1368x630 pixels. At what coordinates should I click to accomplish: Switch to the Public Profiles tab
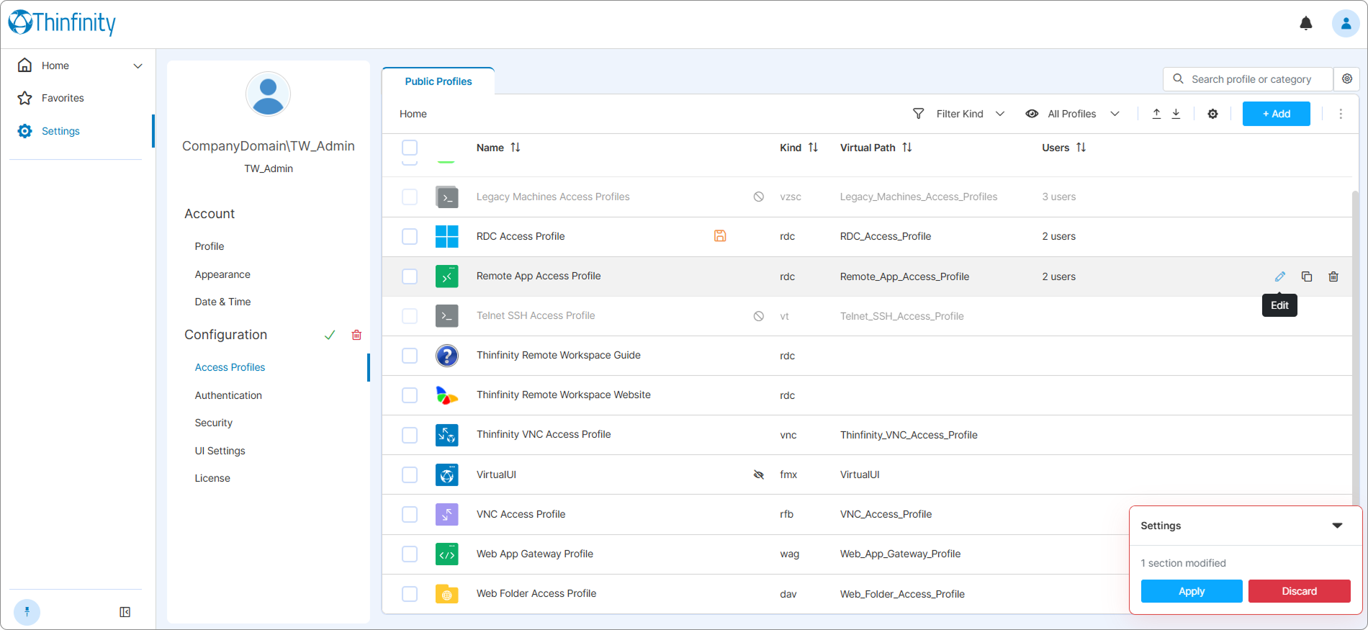[x=438, y=81]
